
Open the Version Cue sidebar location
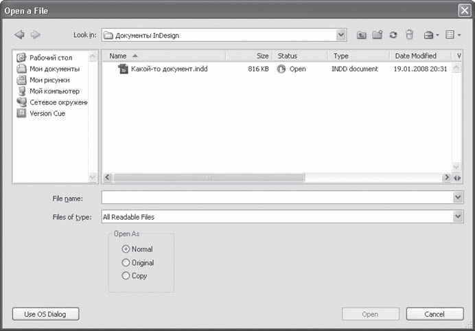[47, 113]
